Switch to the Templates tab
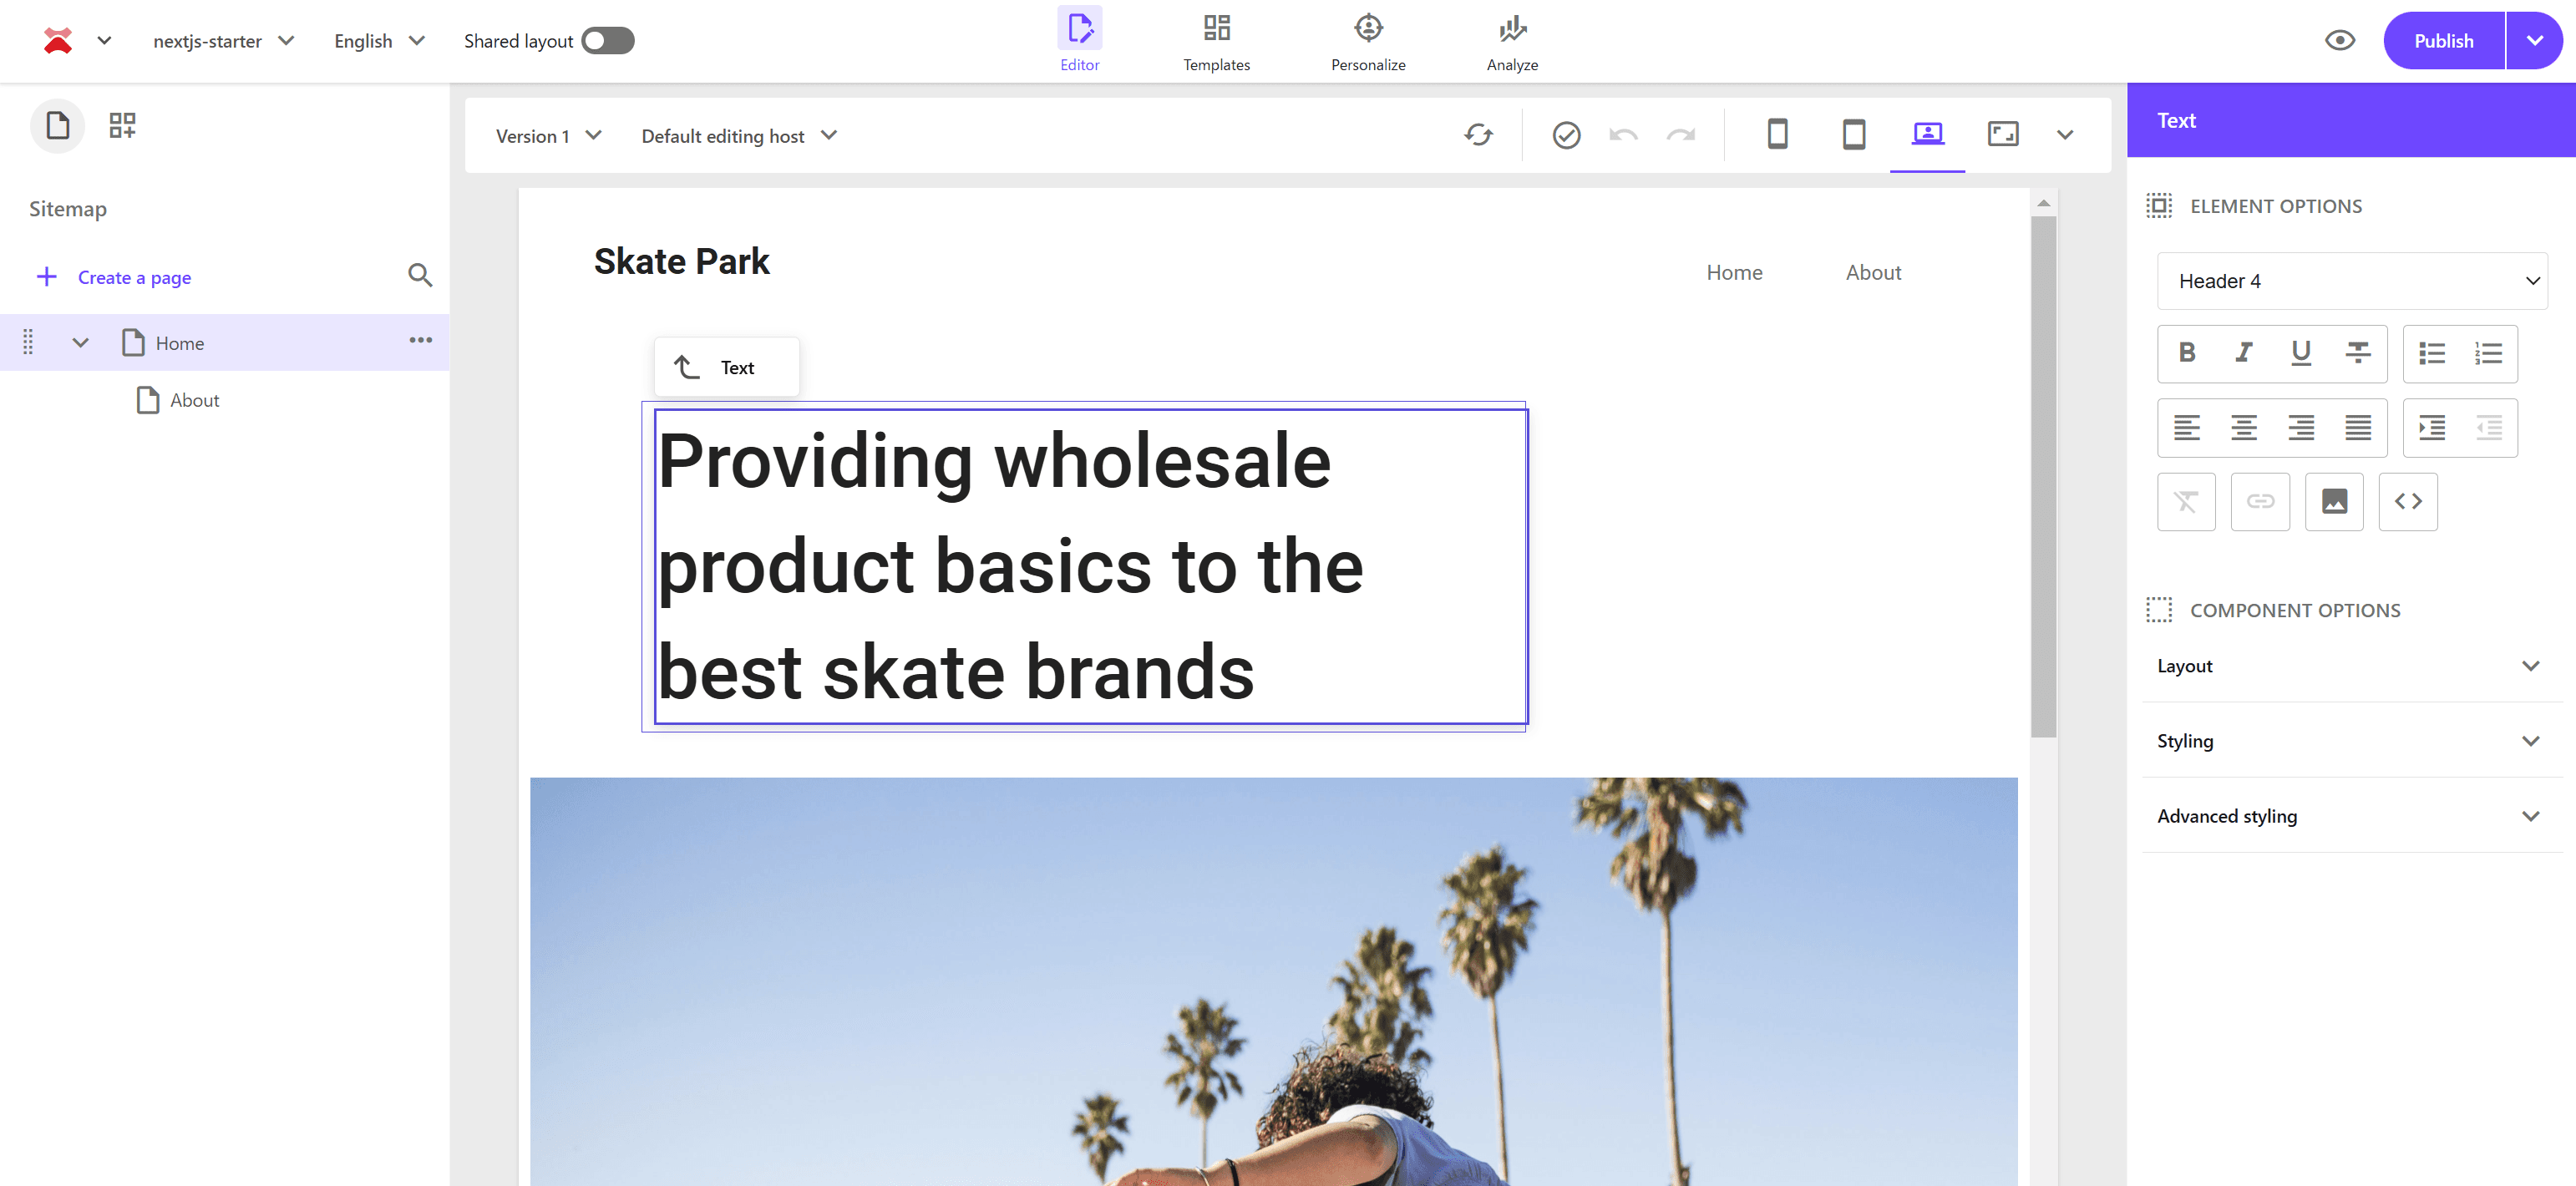 pos(1216,41)
